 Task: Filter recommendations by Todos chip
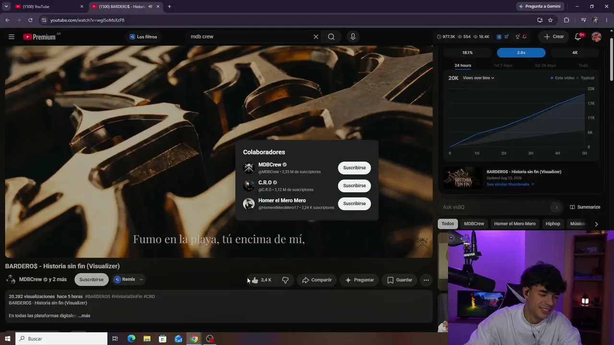pos(448,224)
